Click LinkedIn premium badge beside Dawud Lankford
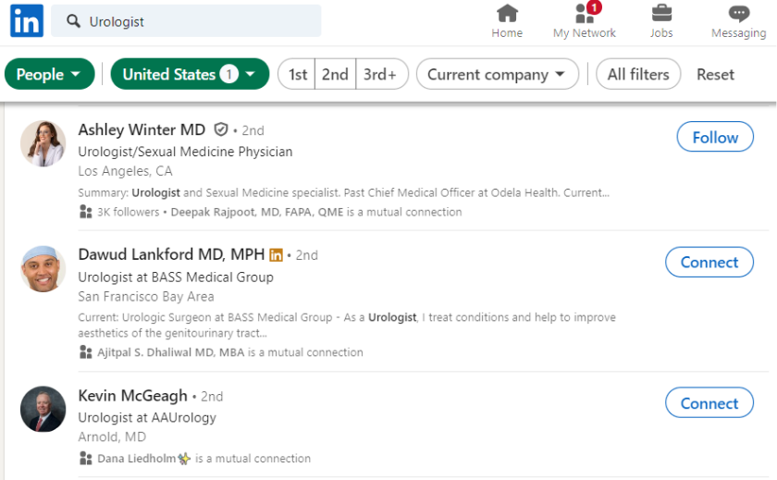The width and height of the screenshot is (777, 480). pyautogui.click(x=276, y=254)
